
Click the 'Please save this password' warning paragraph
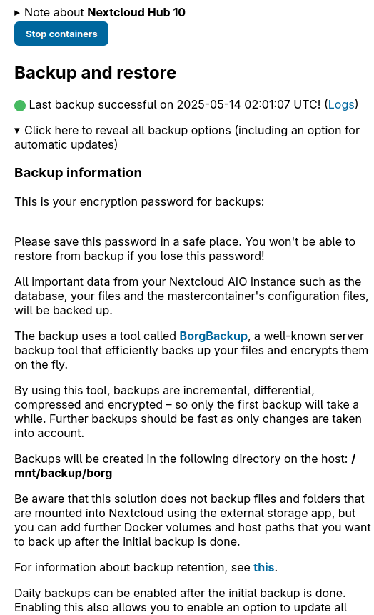(x=185, y=249)
